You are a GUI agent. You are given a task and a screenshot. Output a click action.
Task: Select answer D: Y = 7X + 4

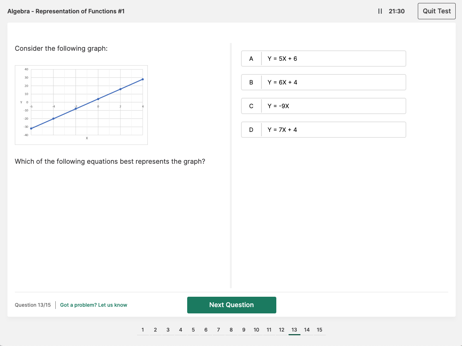[323, 130]
